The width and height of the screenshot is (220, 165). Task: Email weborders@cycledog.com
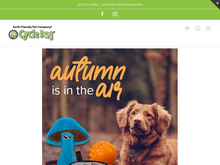pos(122,4)
